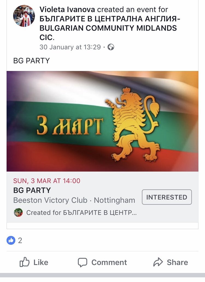Click the globe public privacy icon
This screenshot has width=205, height=282.
pyautogui.click(x=111, y=47)
